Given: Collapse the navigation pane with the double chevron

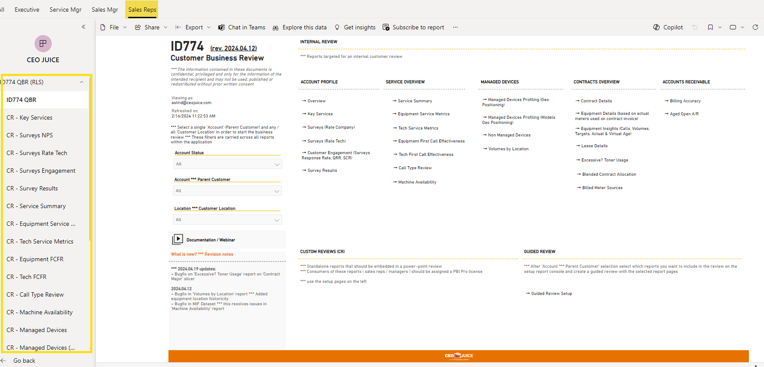Looking at the screenshot, I should 83,27.
